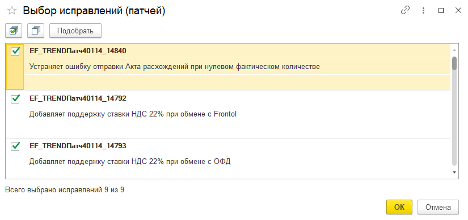Select the EF_TRENDПатч40114_14792 patch name

78,98
